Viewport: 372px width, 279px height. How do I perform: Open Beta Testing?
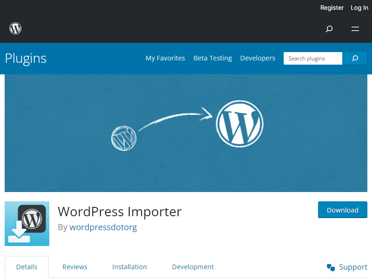[x=213, y=58]
